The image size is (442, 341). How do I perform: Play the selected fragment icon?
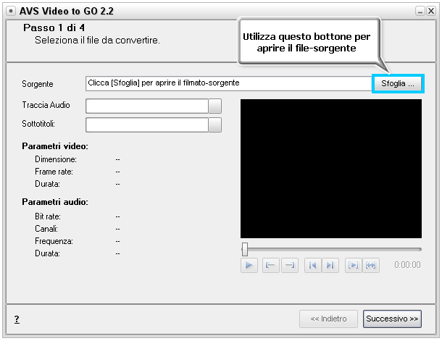pyautogui.click(x=353, y=265)
